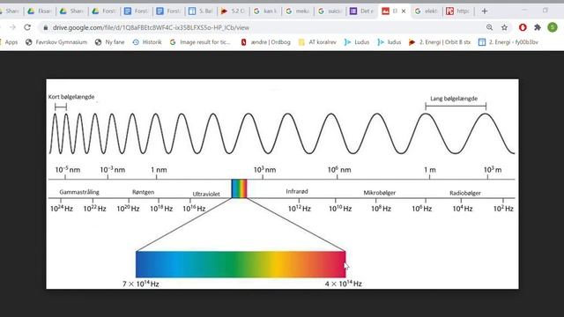
Task: Click the 'Kort bølgelængde' label
Action: tap(71, 97)
